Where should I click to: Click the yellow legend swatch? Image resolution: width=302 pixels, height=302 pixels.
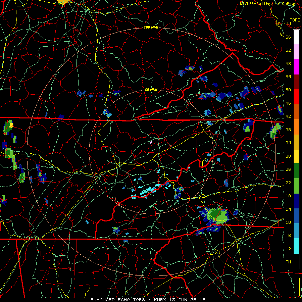[x=296, y=156]
